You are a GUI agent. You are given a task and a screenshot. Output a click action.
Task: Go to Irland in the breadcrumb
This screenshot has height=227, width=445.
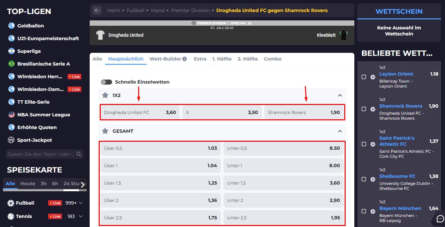(158, 10)
